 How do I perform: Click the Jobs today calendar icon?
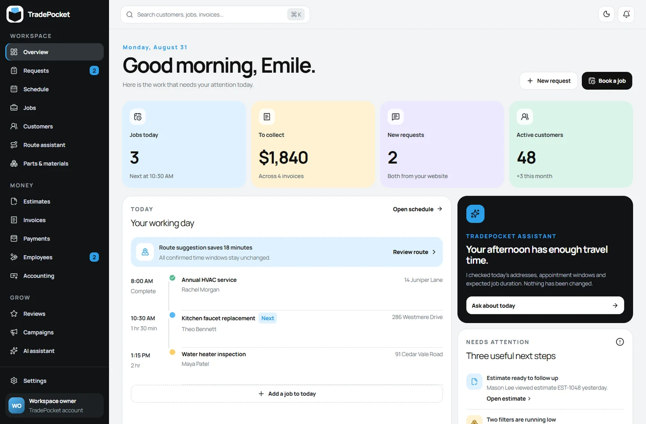click(x=138, y=117)
